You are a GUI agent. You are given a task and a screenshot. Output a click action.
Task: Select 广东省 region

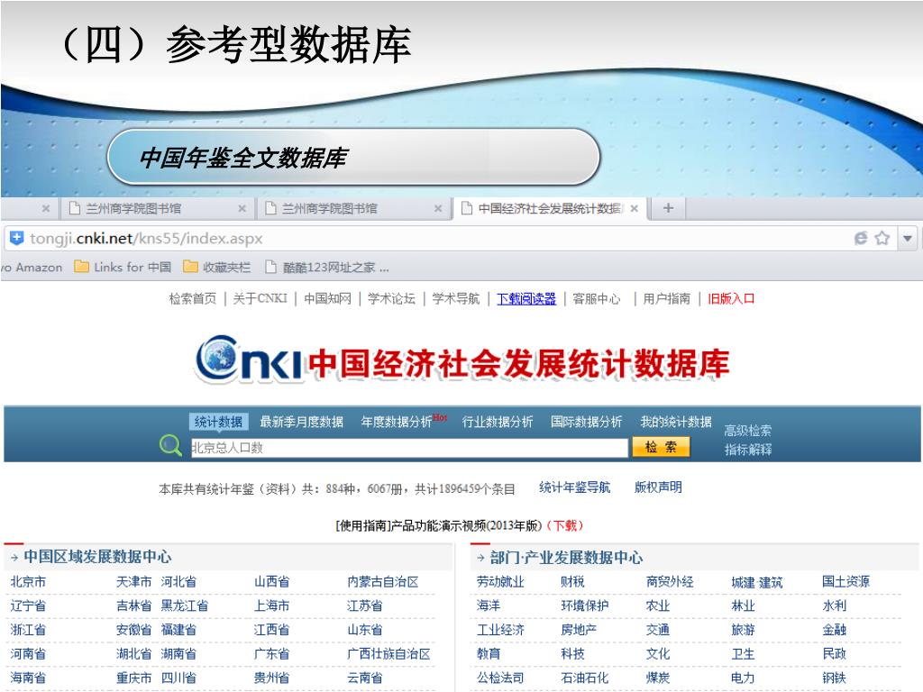[271, 654]
